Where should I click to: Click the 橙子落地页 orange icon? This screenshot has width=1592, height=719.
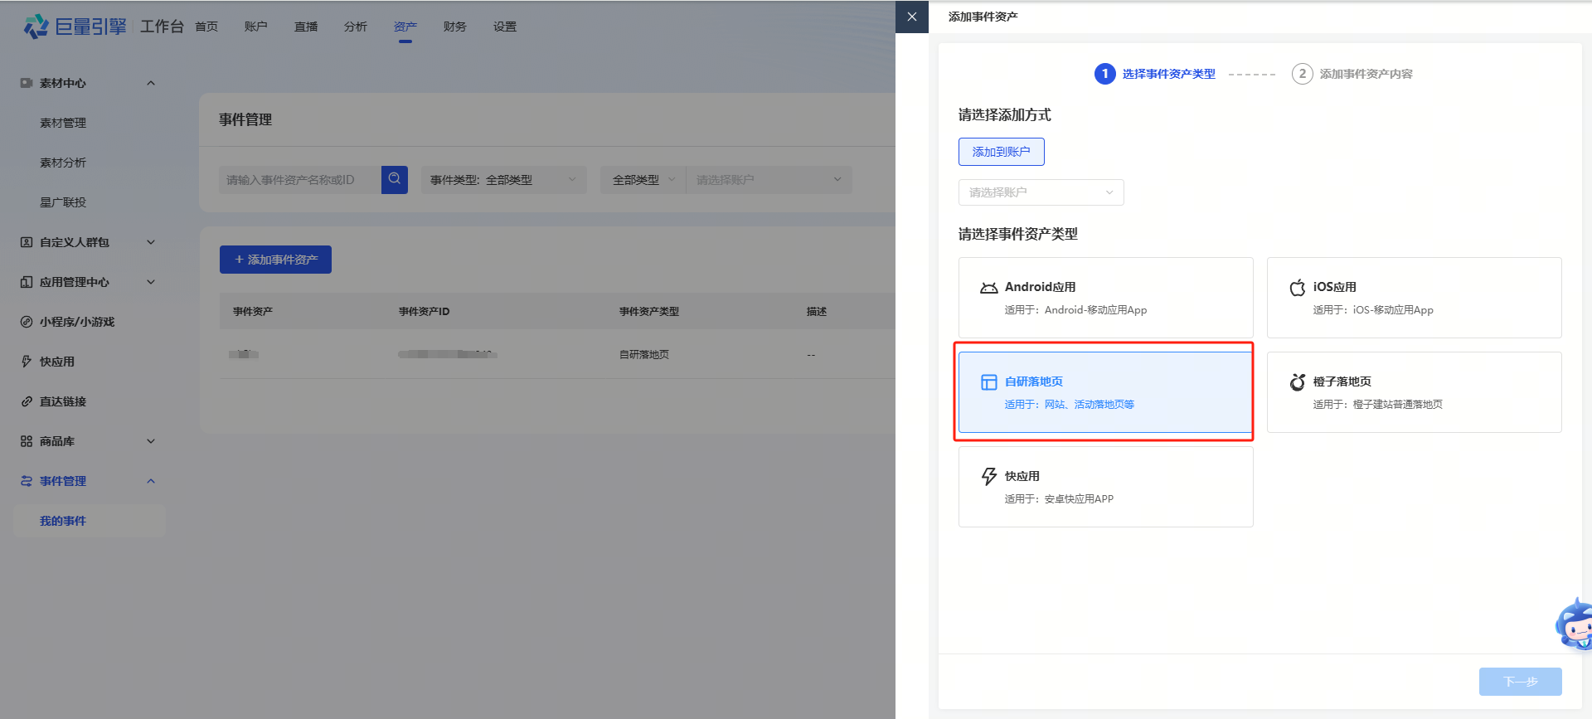pos(1297,382)
